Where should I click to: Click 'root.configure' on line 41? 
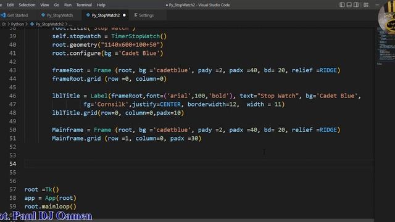pyautogui.click(x=77, y=54)
